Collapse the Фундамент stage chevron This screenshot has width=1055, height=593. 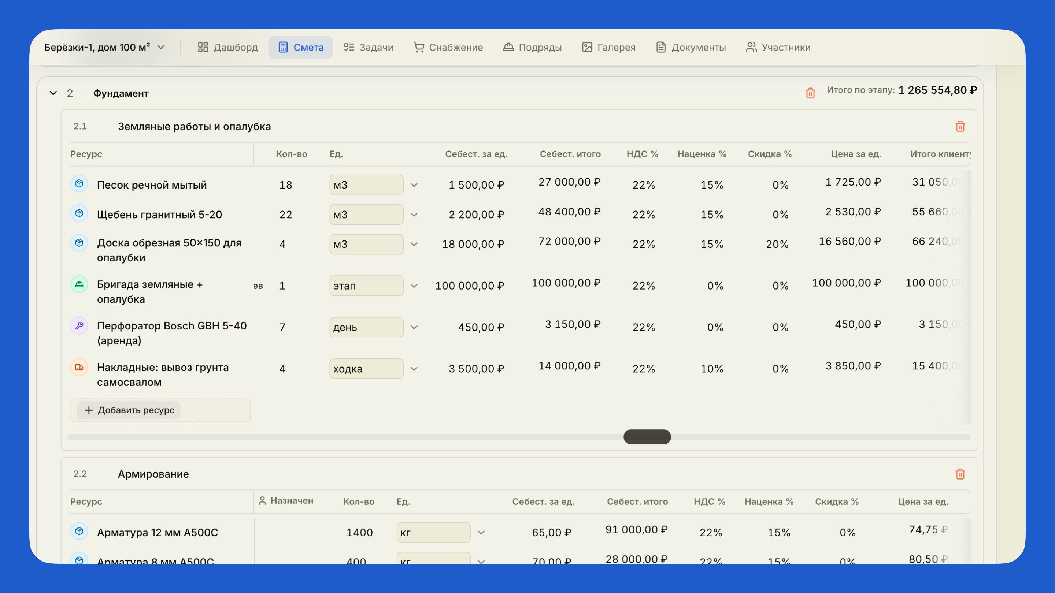53,93
